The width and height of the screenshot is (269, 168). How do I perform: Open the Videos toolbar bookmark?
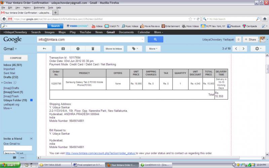click(x=97, y=26)
